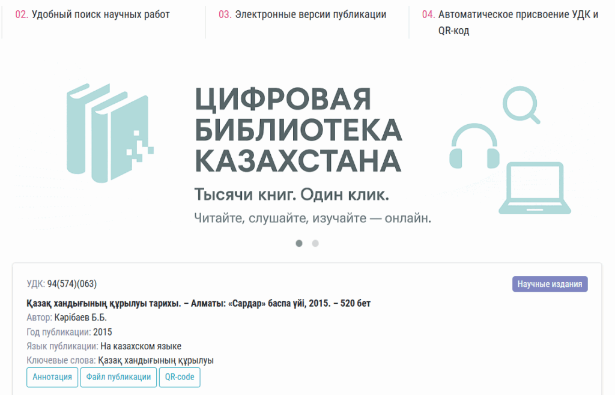Viewport: 615px width, 395px height.
Task: Select the first carousel slide dot
Action: pos(299,243)
